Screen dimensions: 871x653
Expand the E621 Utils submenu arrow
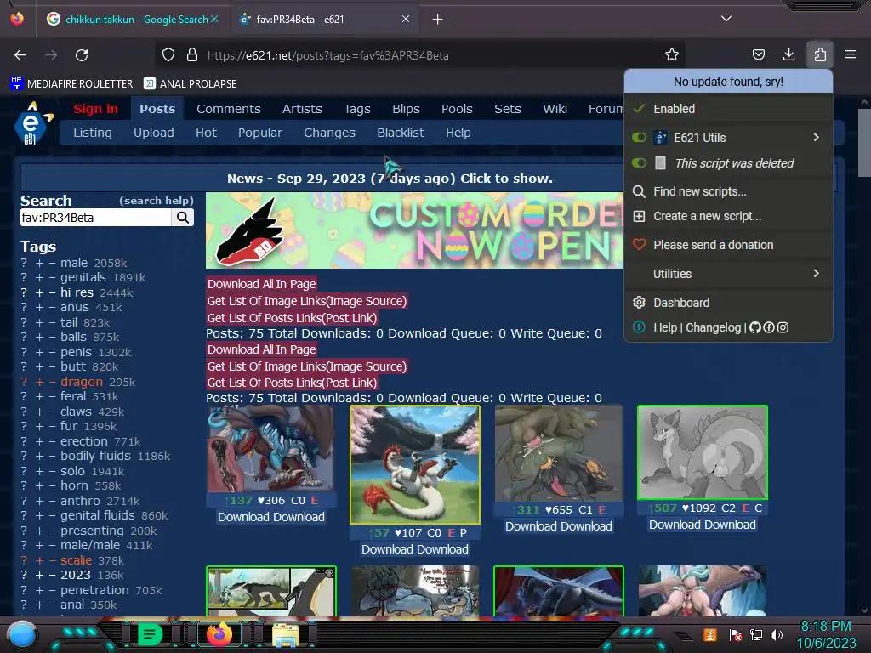coord(816,137)
